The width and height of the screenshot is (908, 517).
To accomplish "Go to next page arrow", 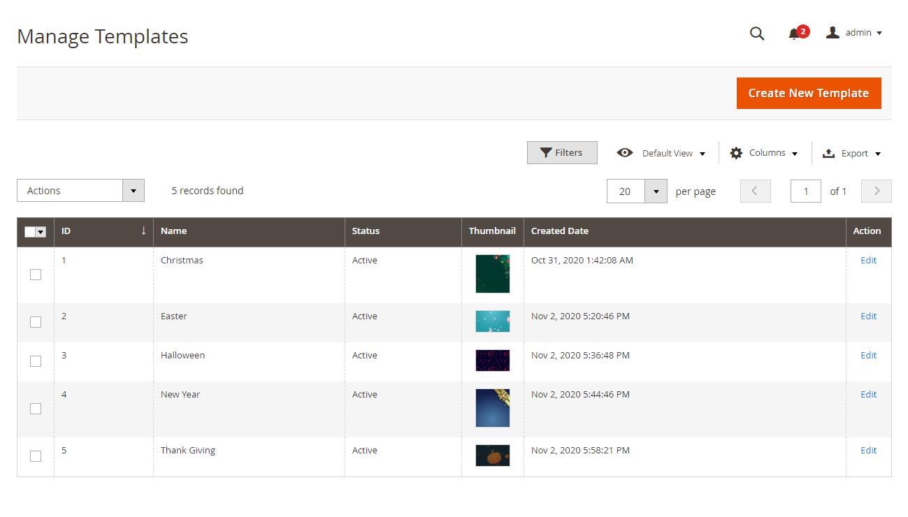I will (x=877, y=191).
